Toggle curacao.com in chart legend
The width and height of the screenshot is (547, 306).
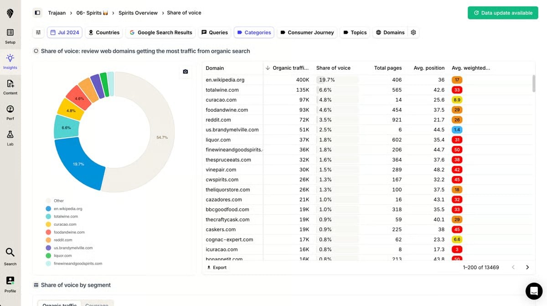61,224
